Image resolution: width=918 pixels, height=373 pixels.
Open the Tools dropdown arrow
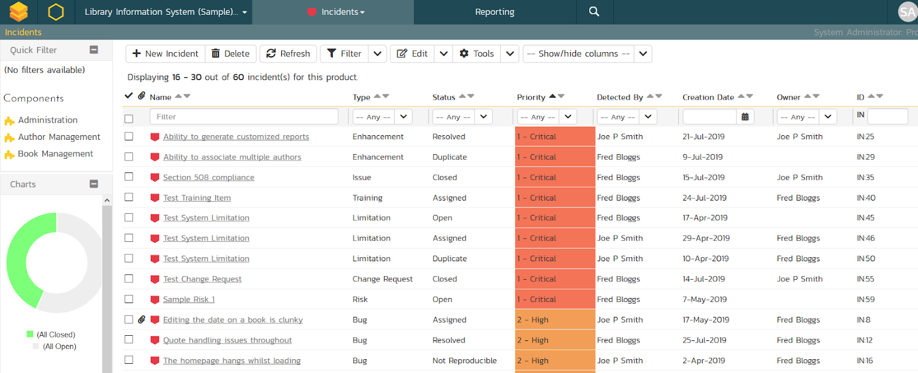pos(509,54)
